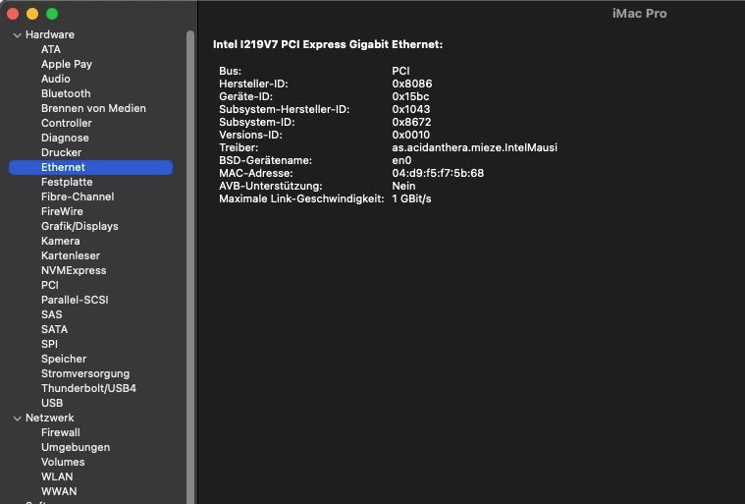The height and width of the screenshot is (504, 745).
Task: Select ATA in the sidebar
Action: point(50,49)
